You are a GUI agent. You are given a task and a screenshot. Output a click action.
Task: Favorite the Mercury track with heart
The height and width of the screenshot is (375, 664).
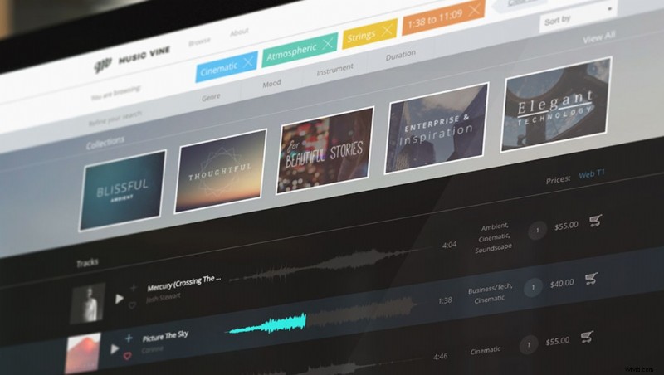[132, 305]
